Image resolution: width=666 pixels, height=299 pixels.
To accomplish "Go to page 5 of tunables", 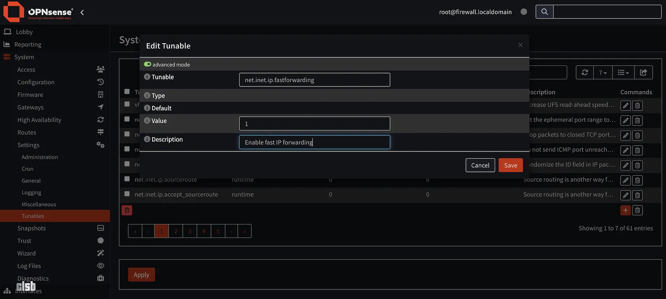I will [218, 231].
